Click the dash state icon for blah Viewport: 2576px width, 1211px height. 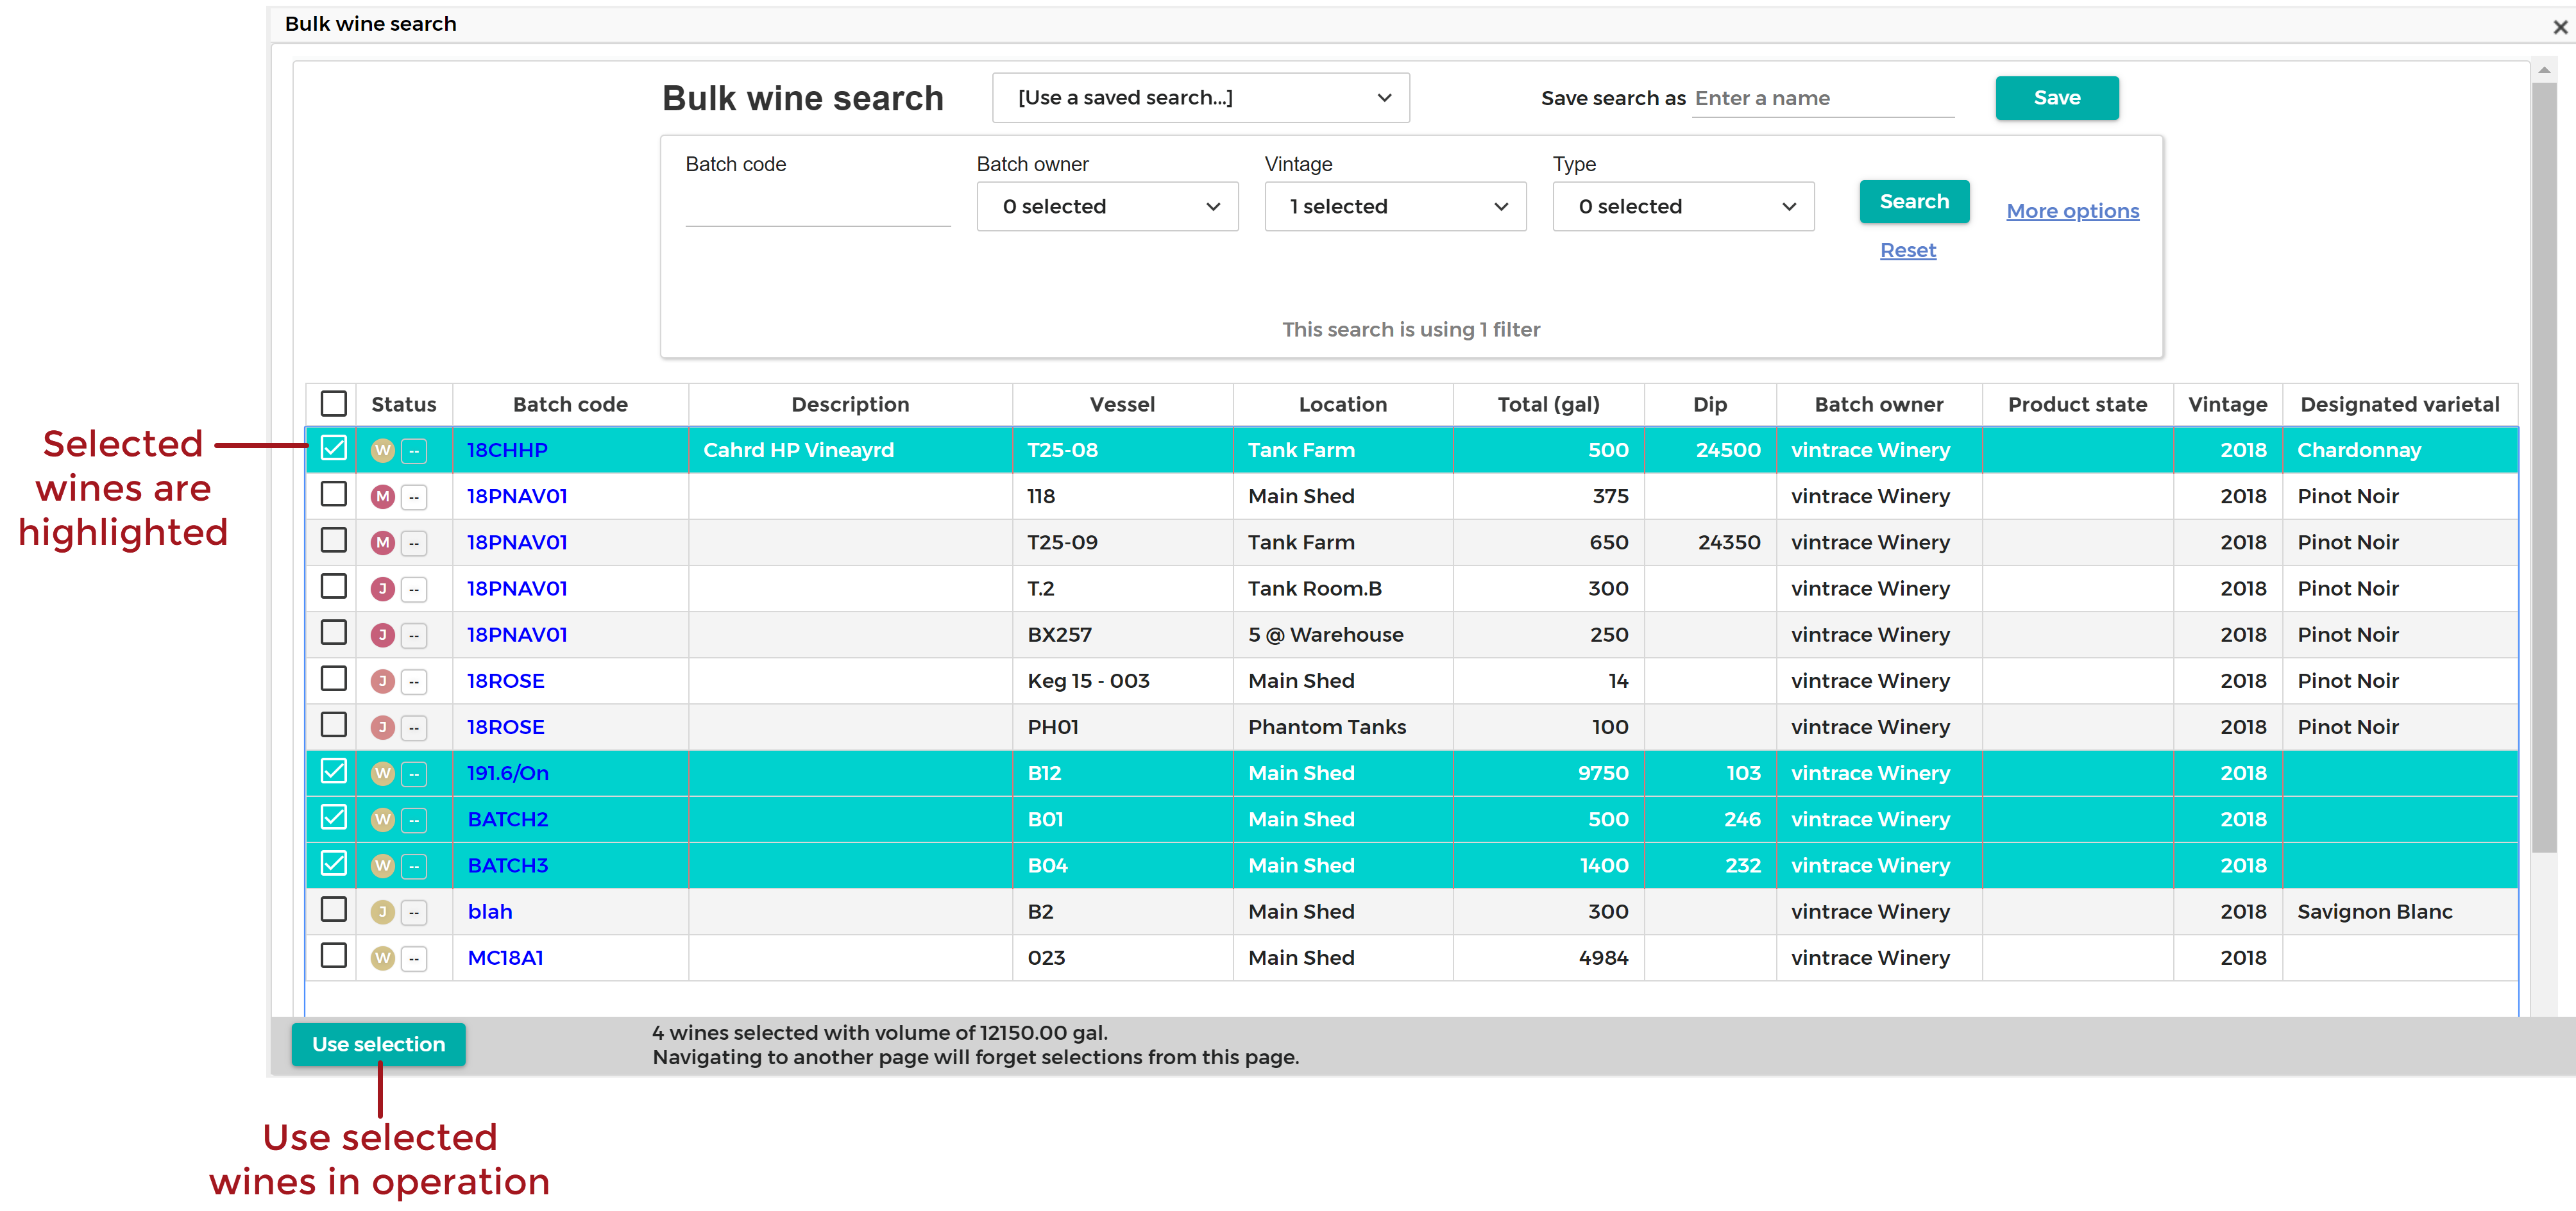pyautogui.click(x=414, y=912)
